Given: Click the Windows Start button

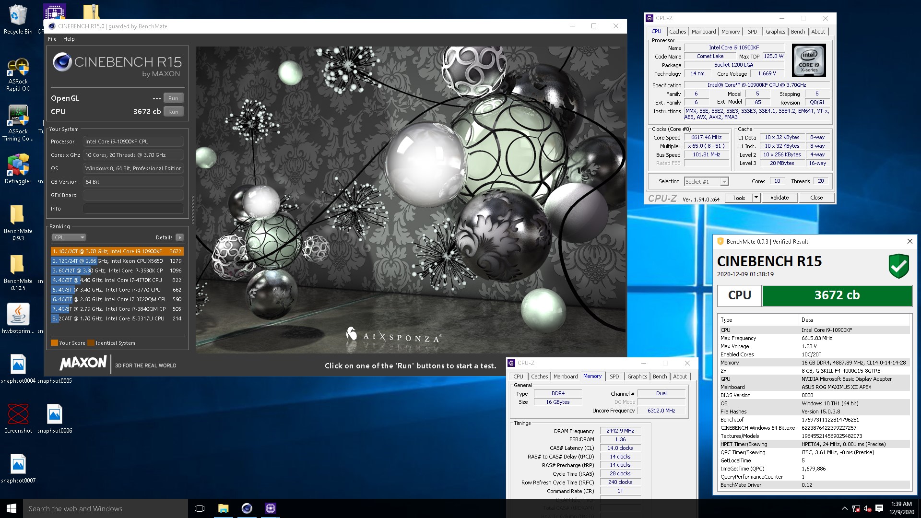Looking at the screenshot, I should tap(12, 508).
